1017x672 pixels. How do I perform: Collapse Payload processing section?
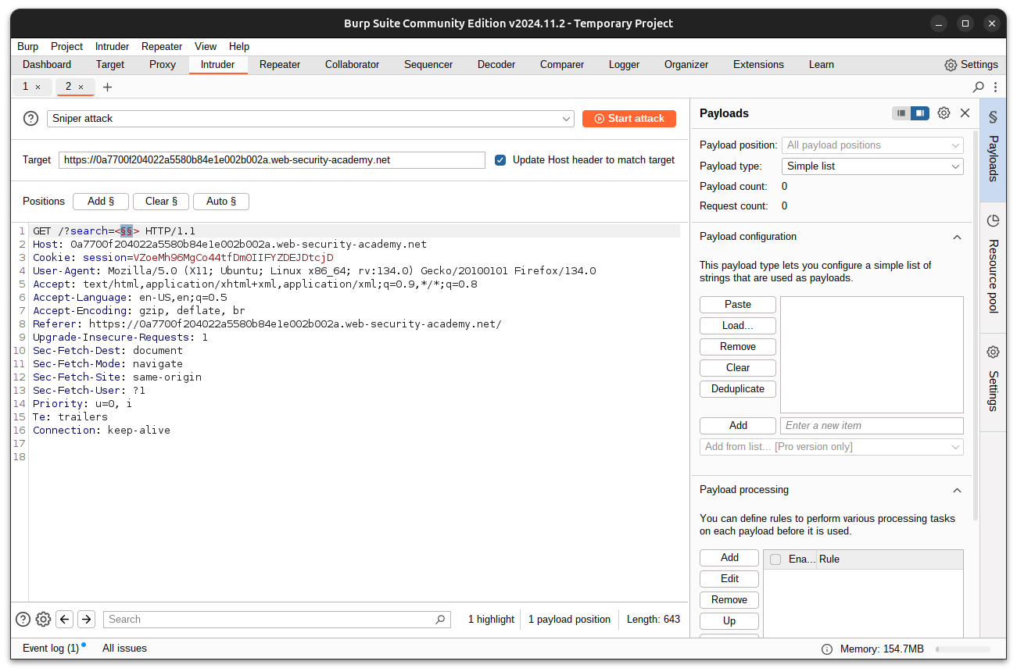click(957, 490)
